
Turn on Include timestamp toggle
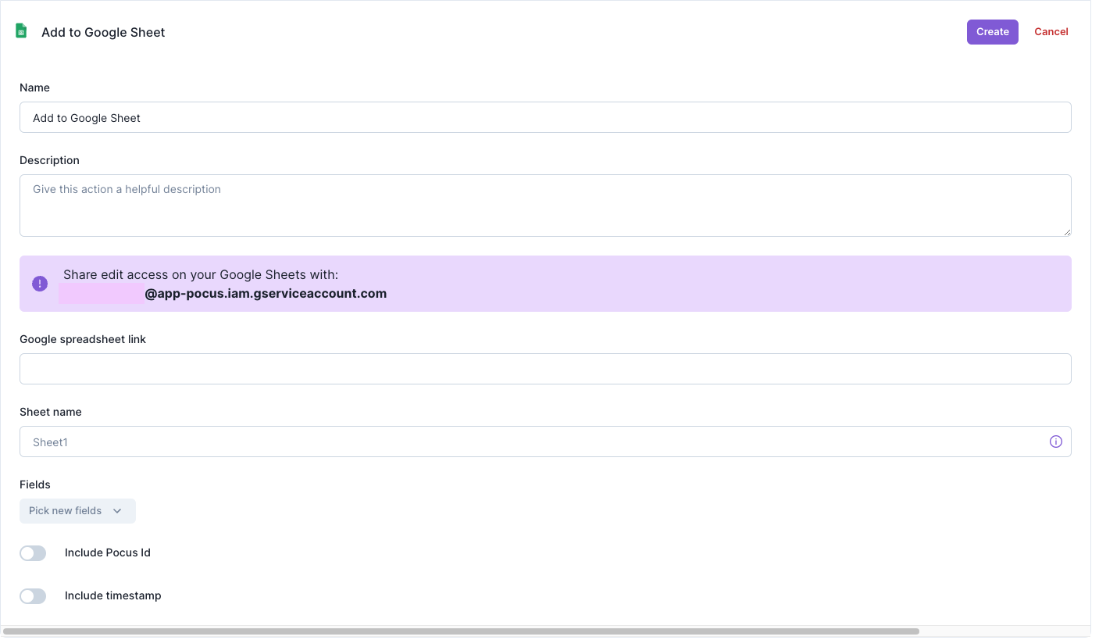tap(33, 596)
